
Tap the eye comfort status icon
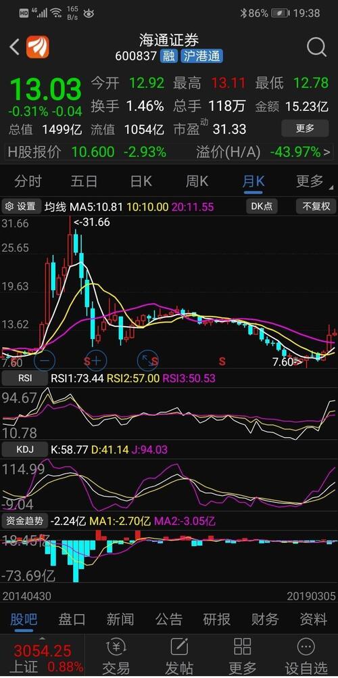89,14
